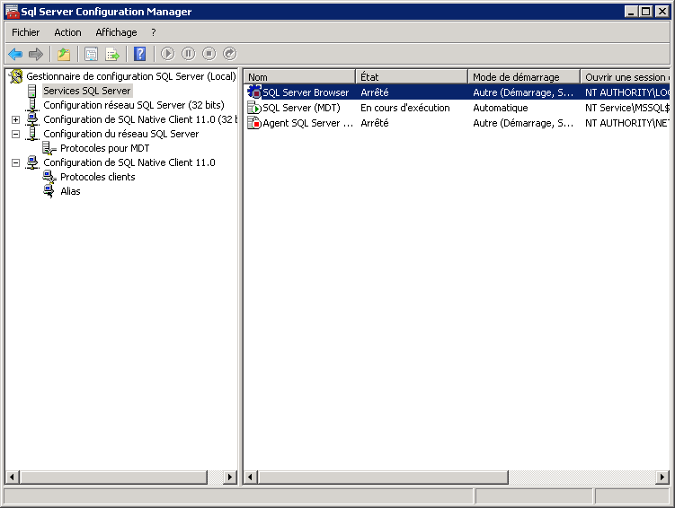
Task: Collapse Configuration de SQL Native Client 11.0 node
Action: (x=15, y=162)
